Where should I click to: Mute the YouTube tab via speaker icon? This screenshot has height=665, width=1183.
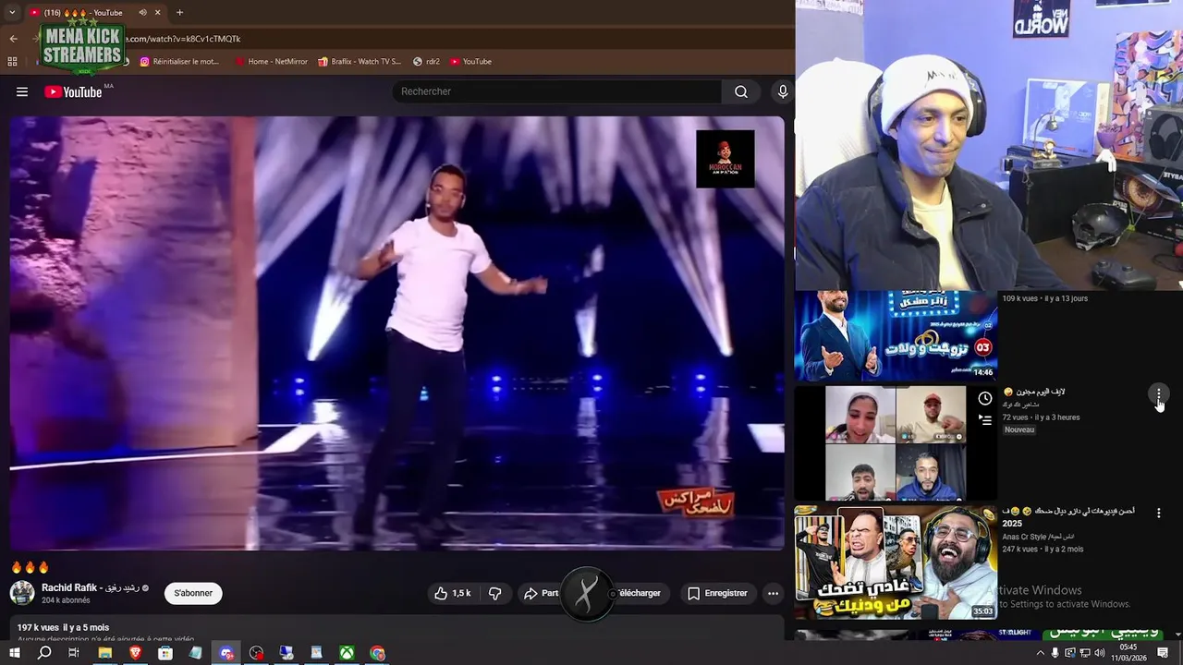tap(142, 12)
